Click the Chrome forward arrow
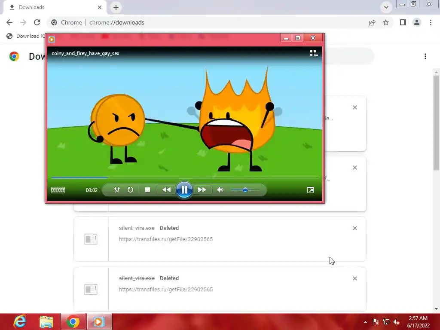 pos(23,22)
